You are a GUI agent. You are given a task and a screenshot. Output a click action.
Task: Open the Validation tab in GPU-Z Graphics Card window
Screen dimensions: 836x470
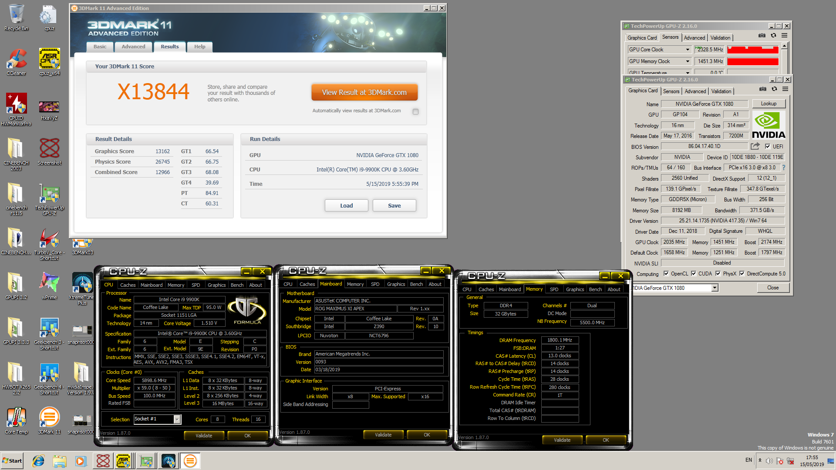pyautogui.click(x=721, y=91)
